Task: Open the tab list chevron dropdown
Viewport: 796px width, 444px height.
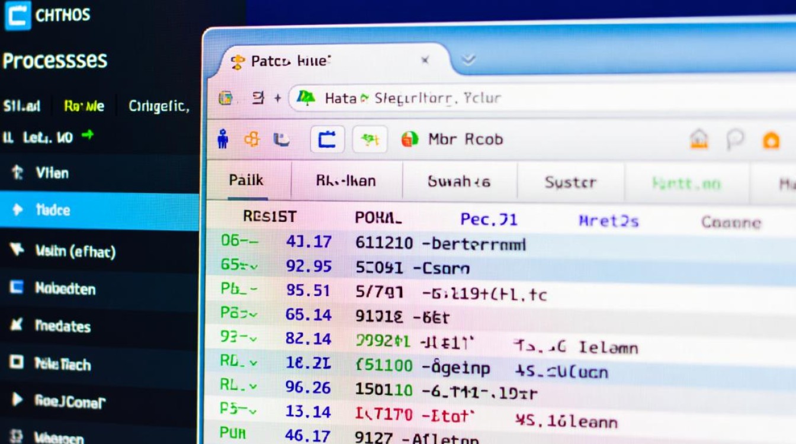Action: pos(468,59)
